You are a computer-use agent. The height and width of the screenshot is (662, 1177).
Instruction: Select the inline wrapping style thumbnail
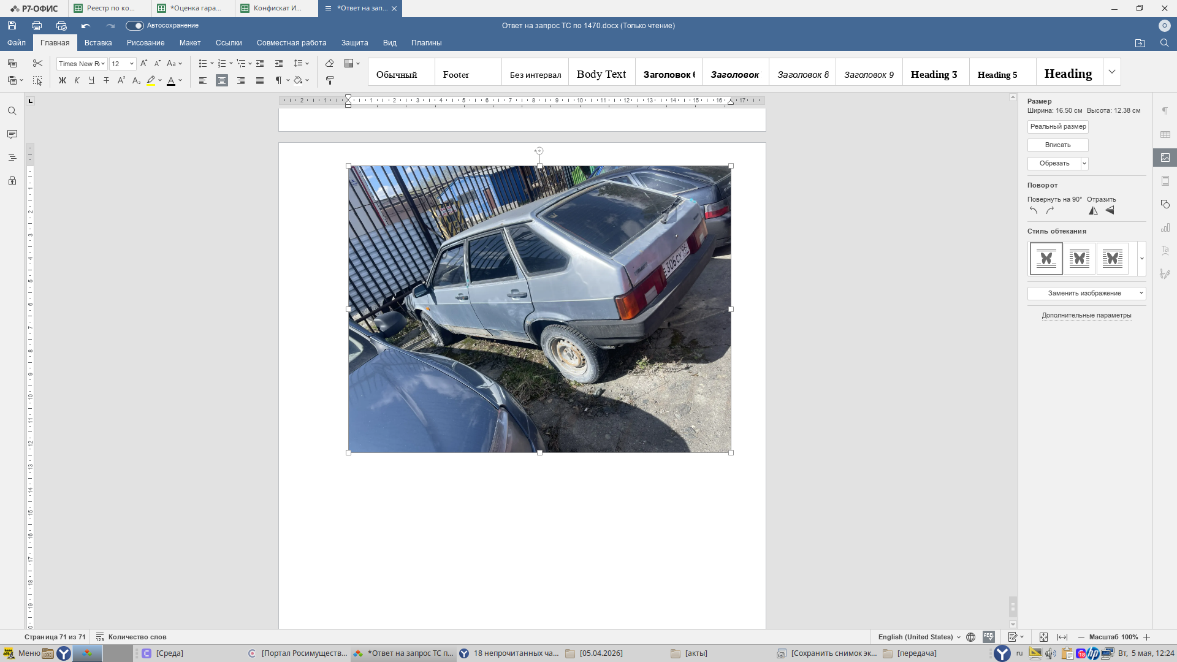click(1046, 259)
